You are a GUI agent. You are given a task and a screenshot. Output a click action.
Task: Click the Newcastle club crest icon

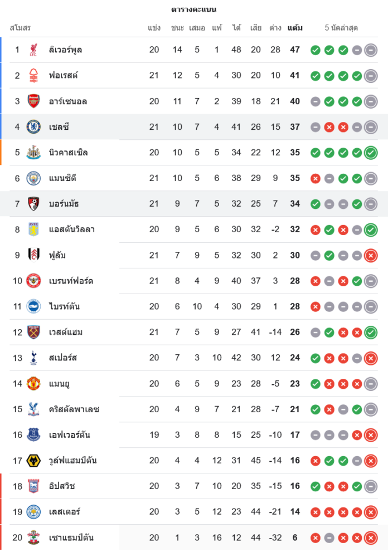[33, 153]
